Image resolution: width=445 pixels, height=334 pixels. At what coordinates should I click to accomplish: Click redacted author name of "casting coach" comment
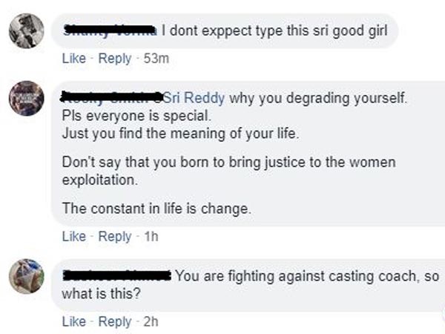[x=117, y=276]
